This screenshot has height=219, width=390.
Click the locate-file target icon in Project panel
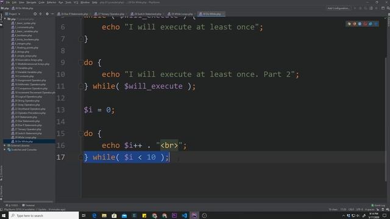point(35,14)
